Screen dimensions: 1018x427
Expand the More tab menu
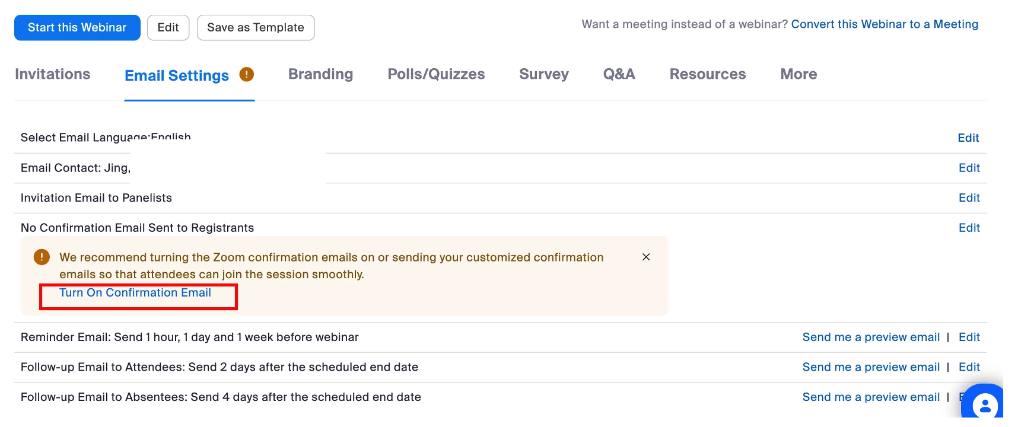click(x=799, y=74)
